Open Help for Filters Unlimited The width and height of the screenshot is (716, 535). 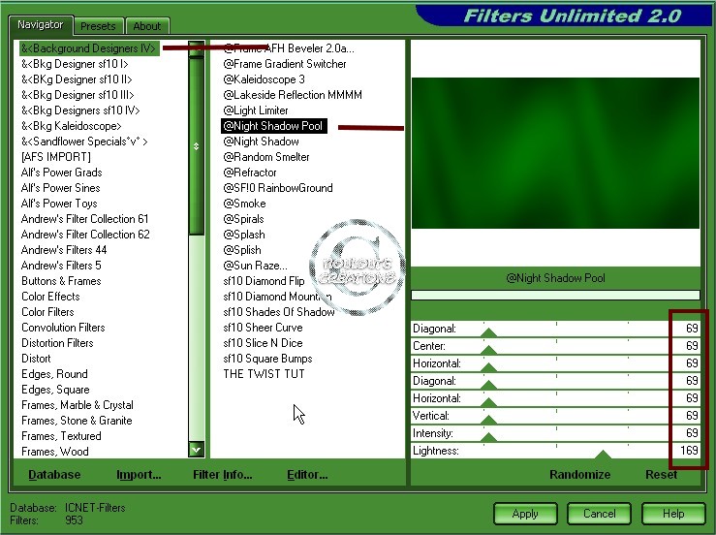673,514
